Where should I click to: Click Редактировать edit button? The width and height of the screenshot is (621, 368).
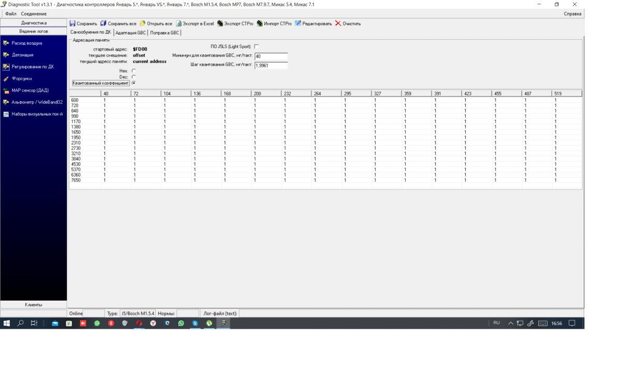pyautogui.click(x=313, y=23)
